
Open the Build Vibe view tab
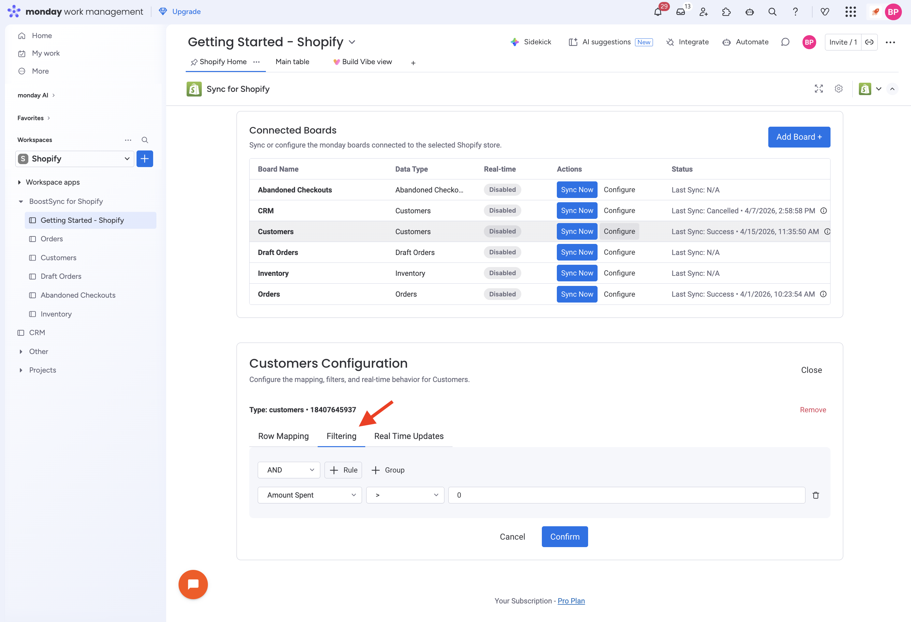(363, 62)
